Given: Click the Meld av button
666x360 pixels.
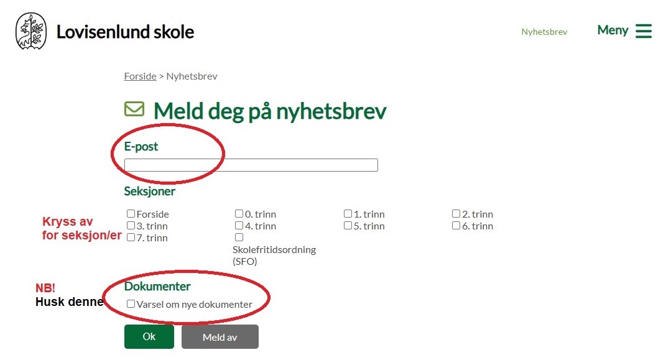Looking at the screenshot, I should (x=220, y=337).
